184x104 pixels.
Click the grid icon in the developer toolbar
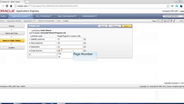pyautogui.click(x=168, y=21)
